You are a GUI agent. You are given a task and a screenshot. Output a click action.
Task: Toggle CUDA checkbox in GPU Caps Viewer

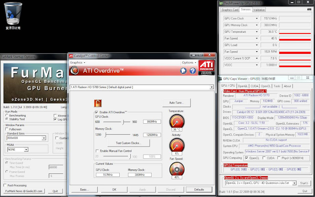tap(264, 158)
